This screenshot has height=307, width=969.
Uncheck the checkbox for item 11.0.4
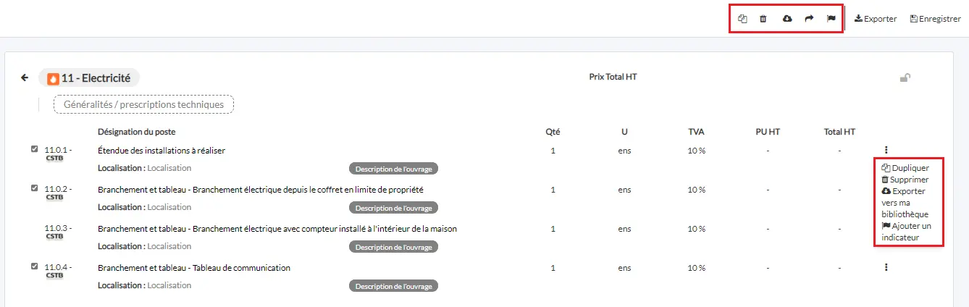point(34,266)
